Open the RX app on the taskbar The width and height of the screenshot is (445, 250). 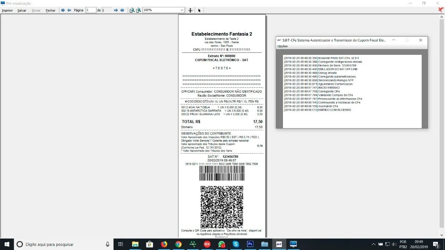pos(207,244)
